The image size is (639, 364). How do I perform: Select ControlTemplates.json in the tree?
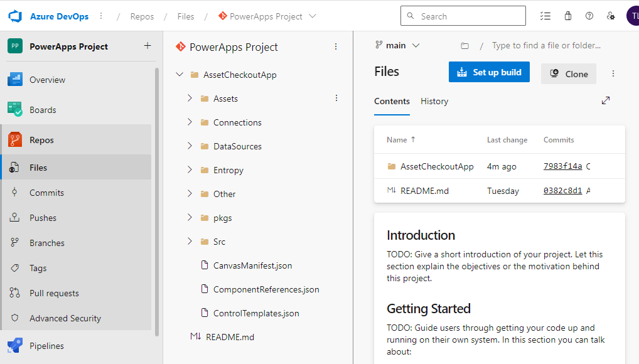click(256, 313)
